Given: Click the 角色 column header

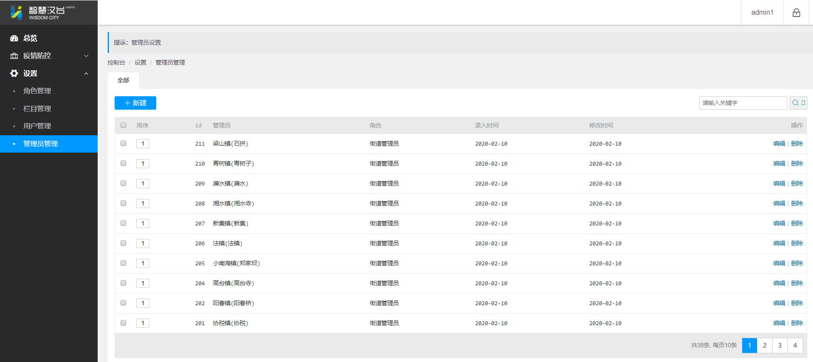Looking at the screenshot, I should 375,125.
